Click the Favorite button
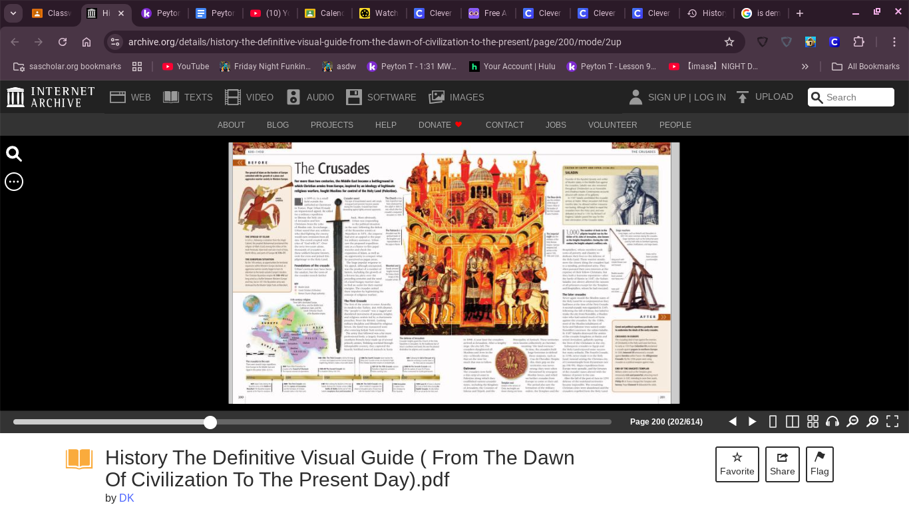This screenshot has width=909, height=511. (x=737, y=464)
